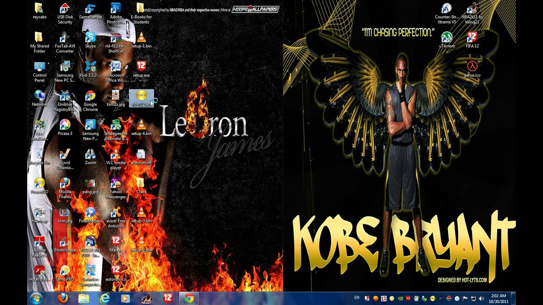Select the autorun.inf file
Viewport: 543px width, 305px height.
click(141, 157)
